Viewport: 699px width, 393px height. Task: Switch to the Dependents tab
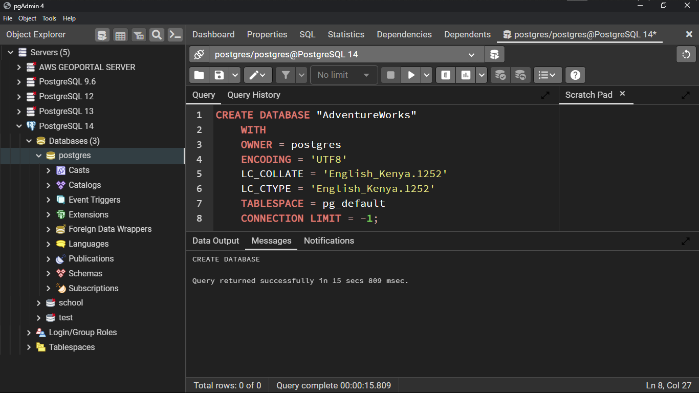pyautogui.click(x=467, y=34)
